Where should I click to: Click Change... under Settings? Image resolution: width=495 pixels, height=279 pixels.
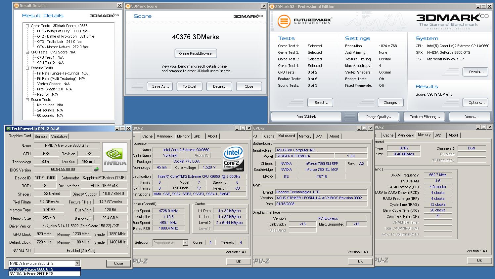point(391,103)
